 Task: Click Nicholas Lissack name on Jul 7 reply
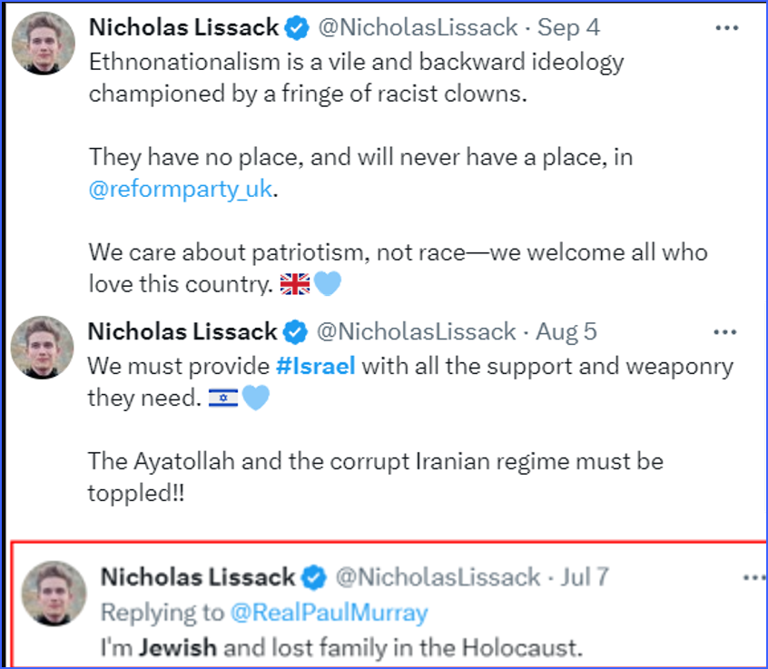(x=197, y=577)
